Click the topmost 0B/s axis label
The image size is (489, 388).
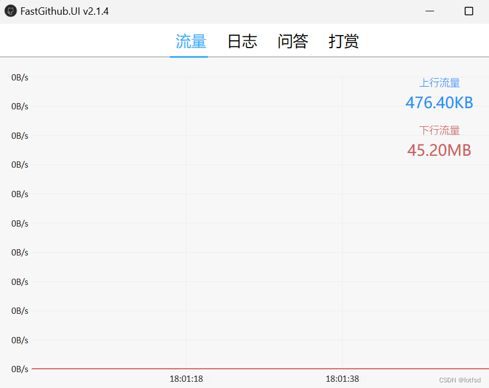pos(19,77)
